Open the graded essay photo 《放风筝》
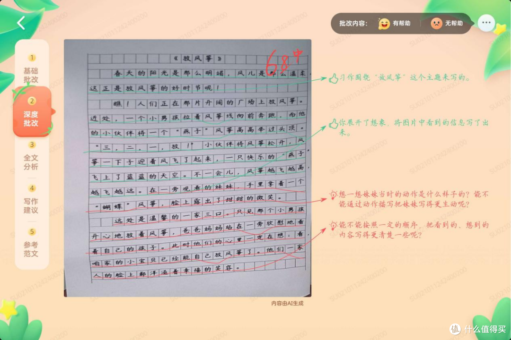The height and width of the screenshot is (340, 511). point(187,168)
